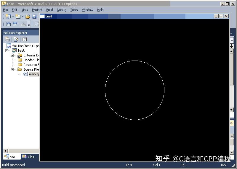This screenshot has width=237, height=169.
Task: Click the Solution Explorer panel title
Action: [x=15, y=33]
